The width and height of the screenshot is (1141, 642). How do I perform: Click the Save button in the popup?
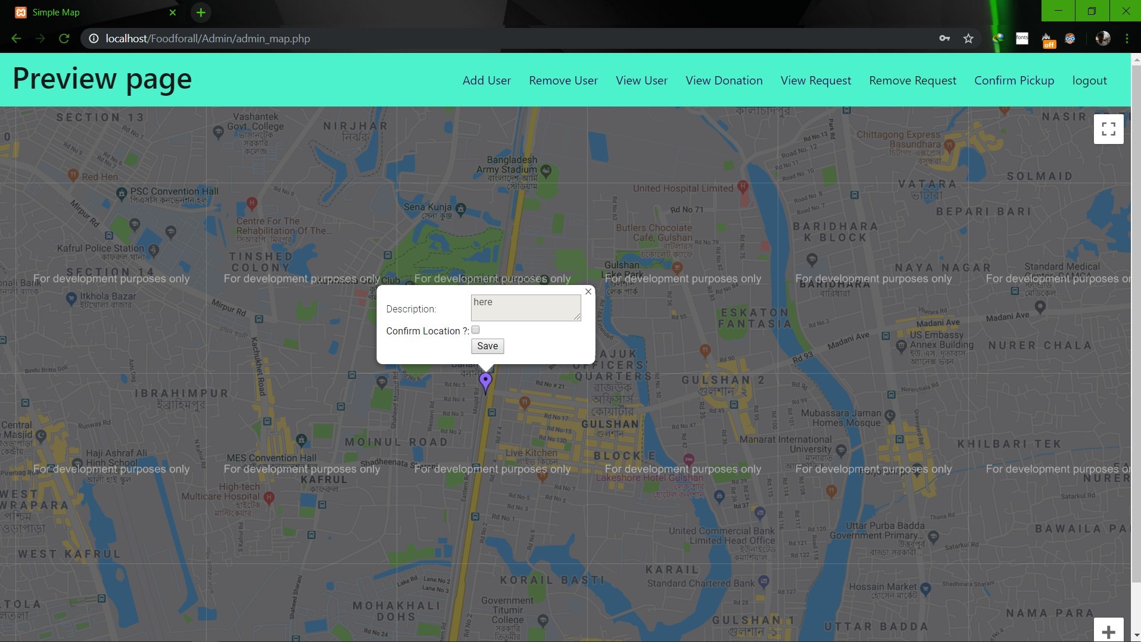click(487, 346)
